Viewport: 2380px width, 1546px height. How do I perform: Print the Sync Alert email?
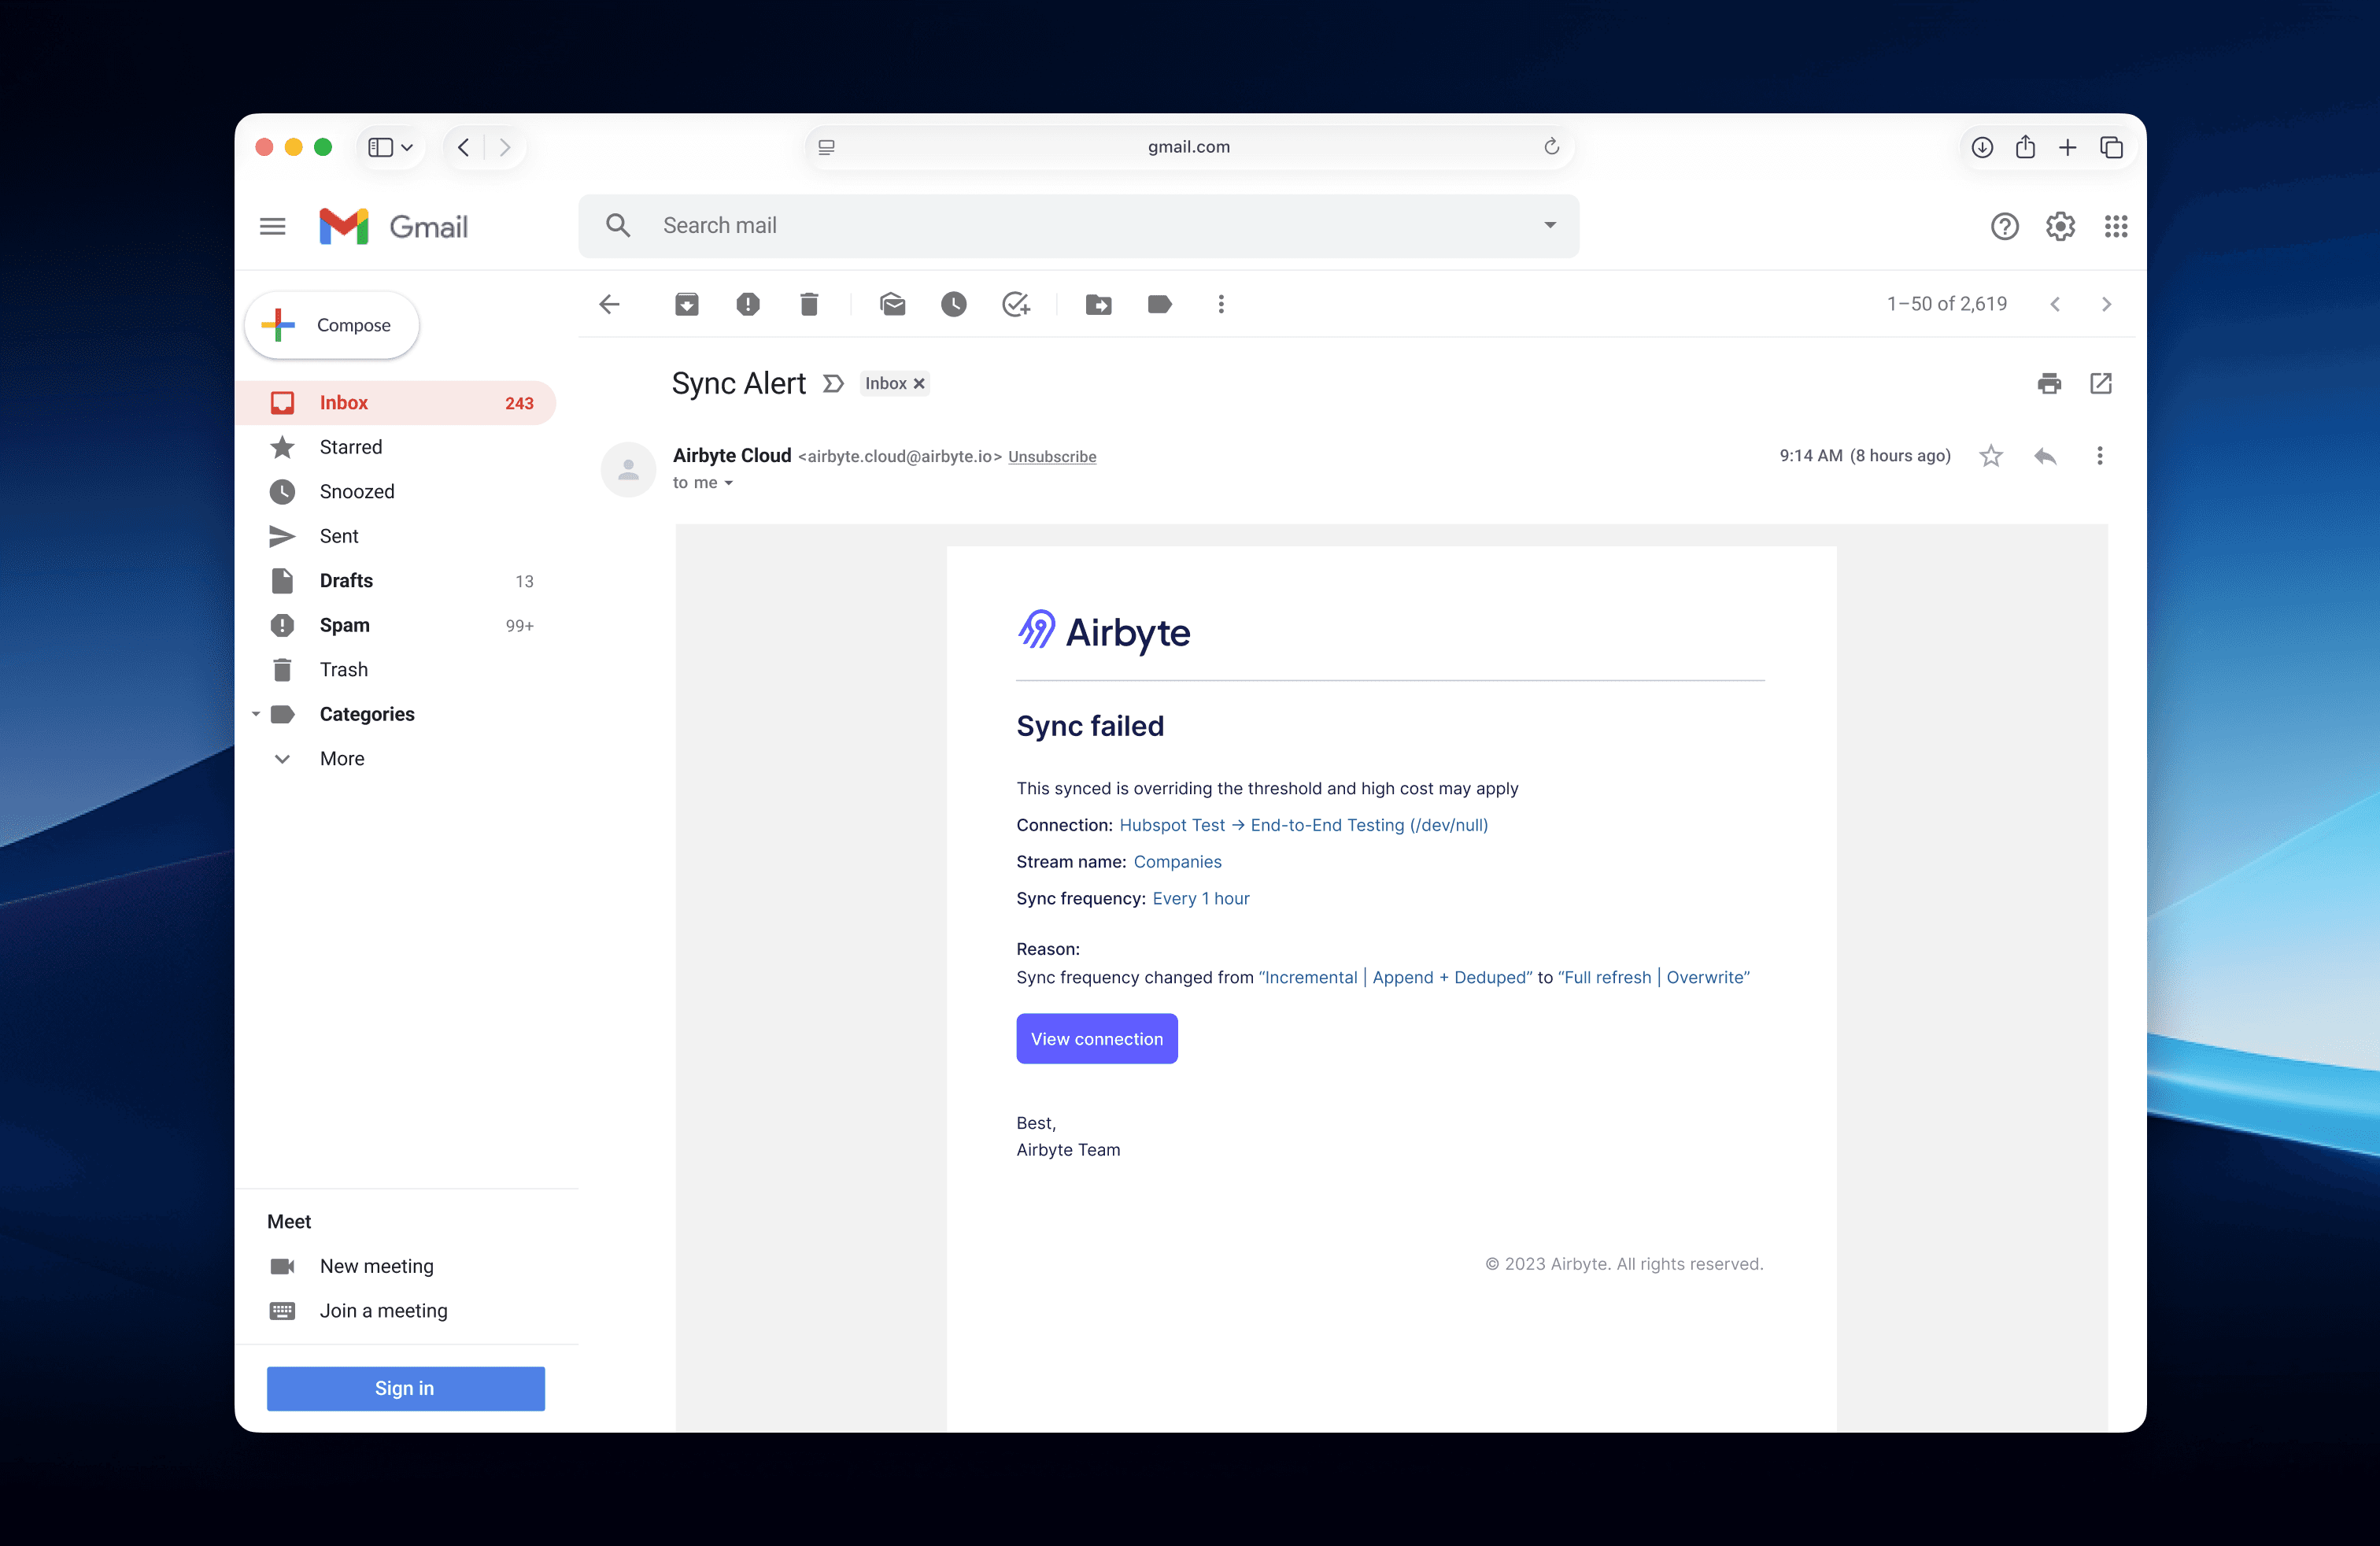pyautogui.click(x=2049, y=383)
